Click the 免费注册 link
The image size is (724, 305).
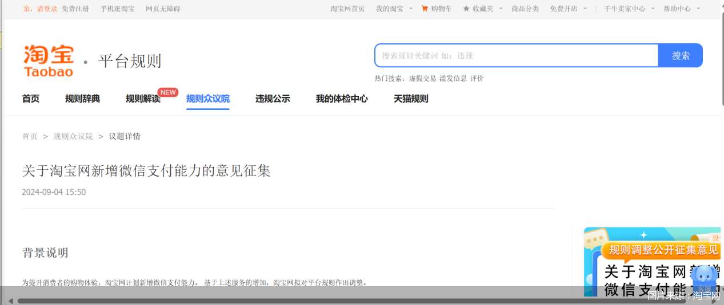tap(75, 9)
